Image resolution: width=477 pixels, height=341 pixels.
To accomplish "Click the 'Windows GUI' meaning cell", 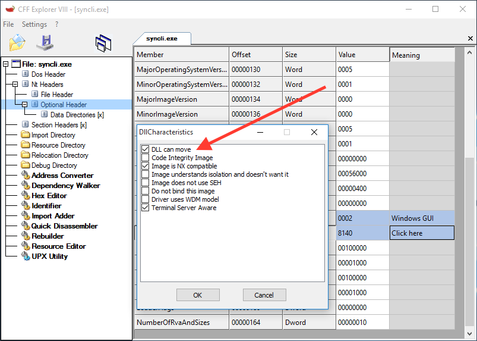I will [422, 218].
